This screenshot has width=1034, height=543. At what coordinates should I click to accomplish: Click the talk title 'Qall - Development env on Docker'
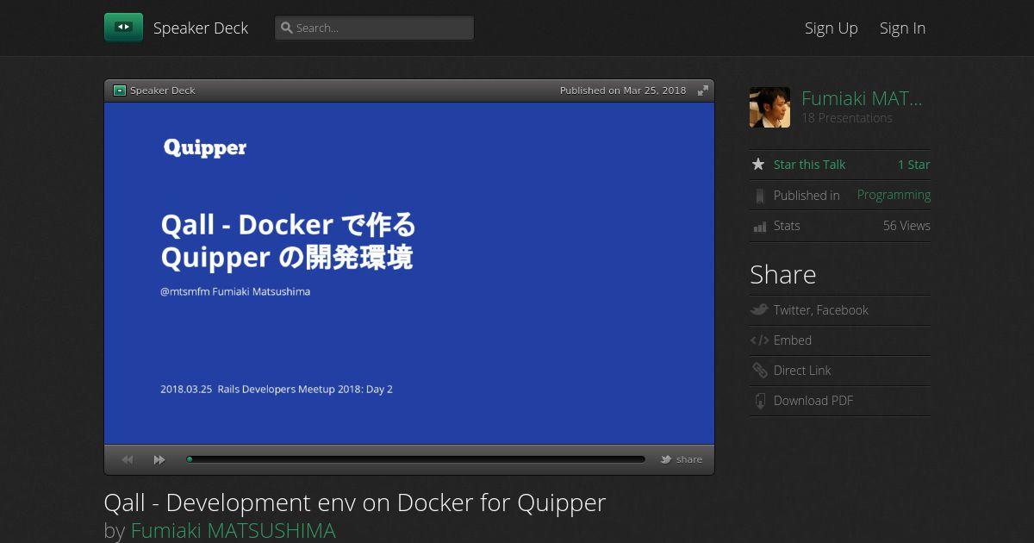[x=355, y=502]
